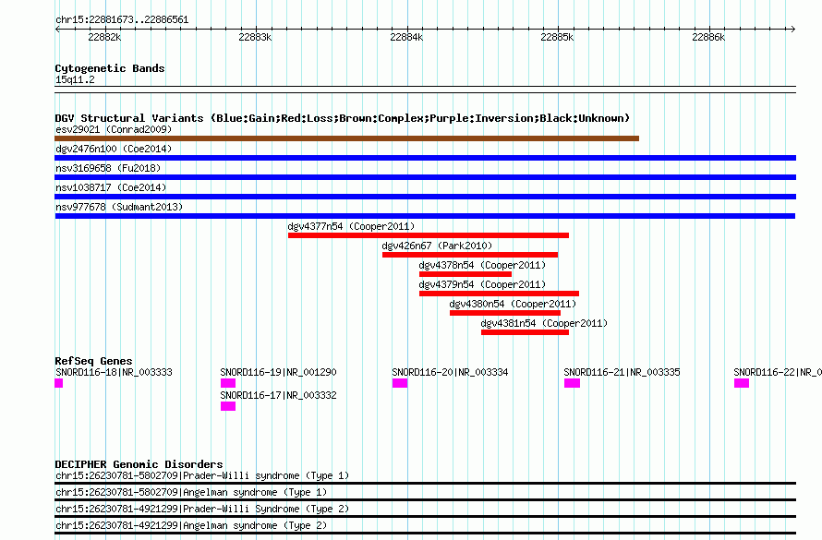
Task: Click the DECIPHER Genomic Disorders track title
Action: [139, 464]
